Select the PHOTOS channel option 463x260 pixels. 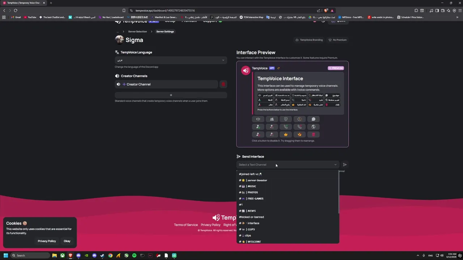point(288,192)
